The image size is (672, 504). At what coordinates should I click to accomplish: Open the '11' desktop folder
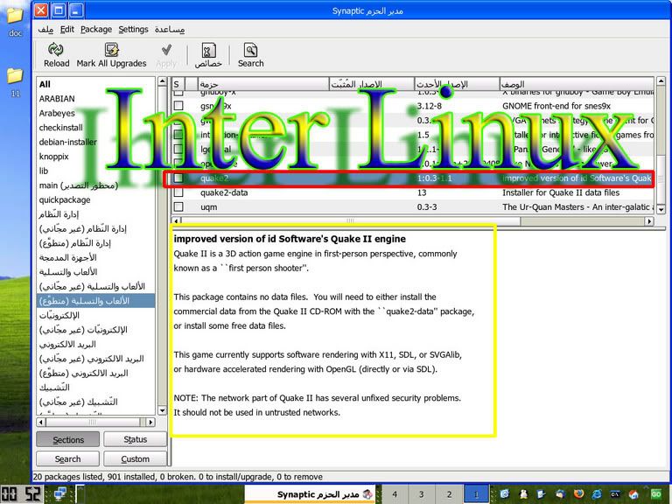(x=15, y=76)
